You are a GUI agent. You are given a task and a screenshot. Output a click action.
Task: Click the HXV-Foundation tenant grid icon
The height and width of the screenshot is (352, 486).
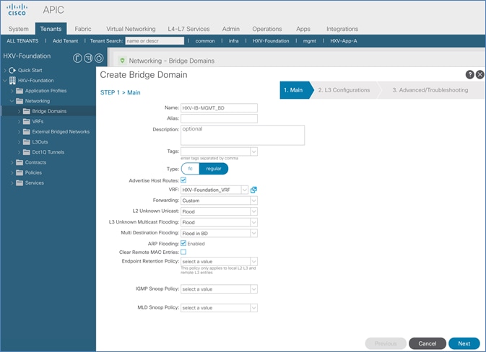[x=12, y=81]
